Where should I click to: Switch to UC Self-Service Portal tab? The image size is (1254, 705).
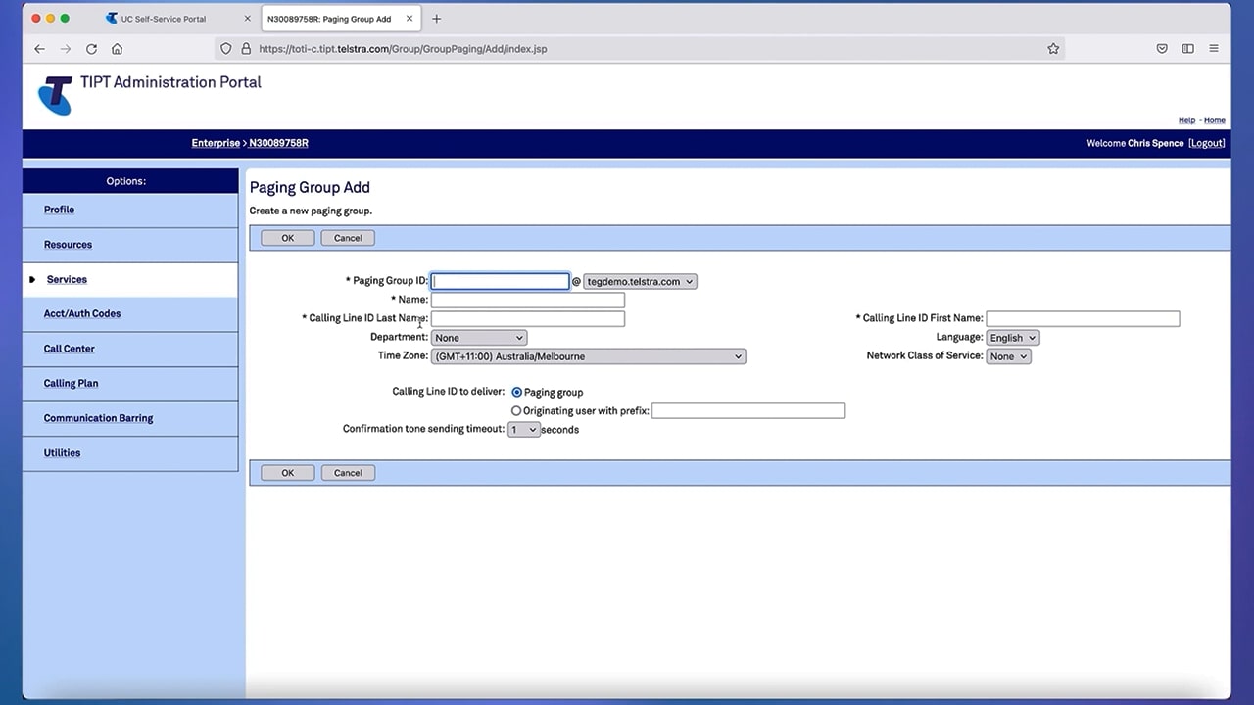click(163, 19)
